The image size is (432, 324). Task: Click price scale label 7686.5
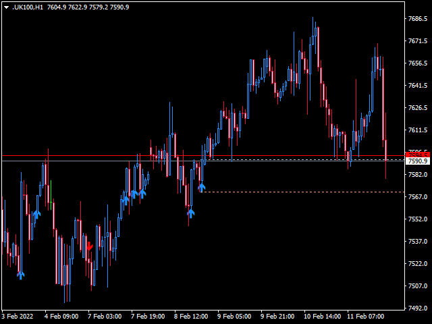pos(418,19)
